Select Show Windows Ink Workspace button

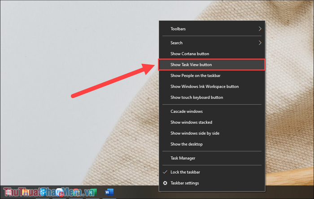click(x=212, y=86)
